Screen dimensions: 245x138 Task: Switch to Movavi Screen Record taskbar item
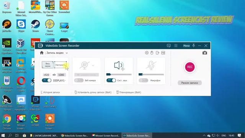(106, 135)
